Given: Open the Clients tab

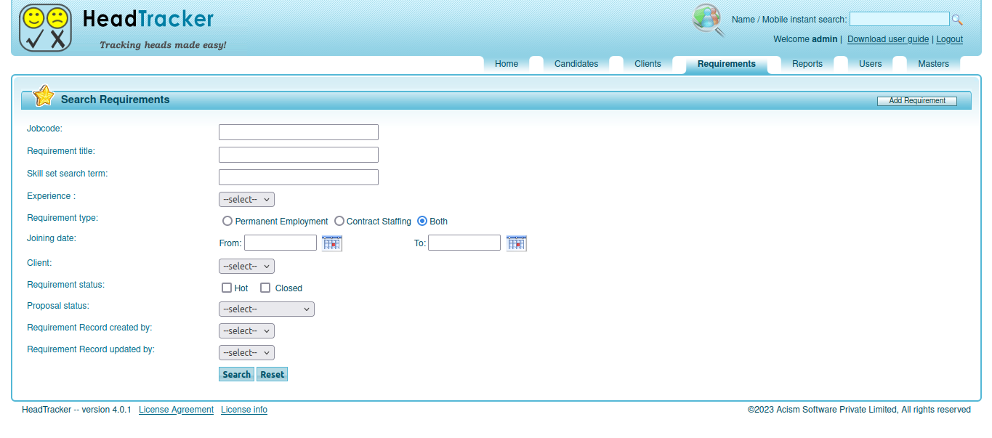Looking at the screenshot, I should pos(648,64).
